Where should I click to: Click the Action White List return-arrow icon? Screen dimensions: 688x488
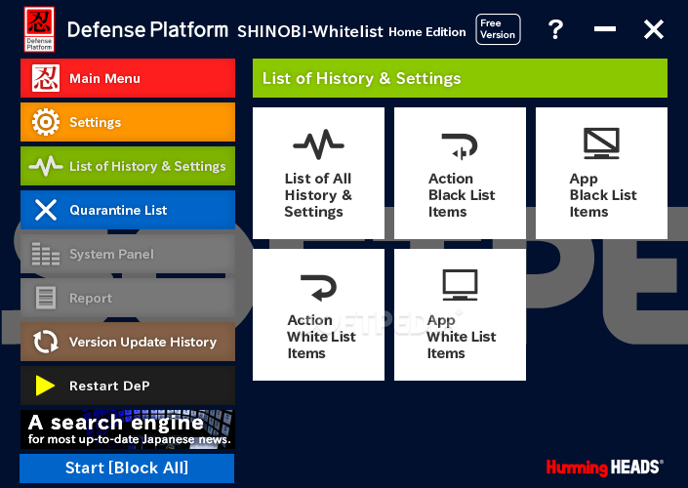[x=318, y=288]
